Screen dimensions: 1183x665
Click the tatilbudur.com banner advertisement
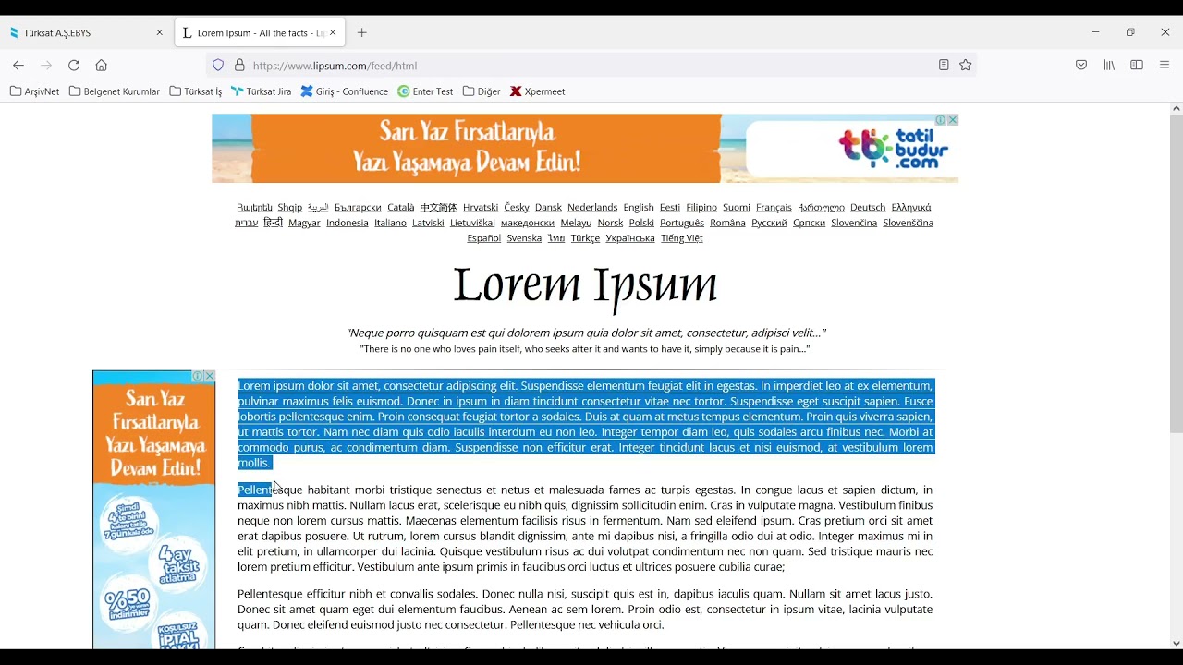(x=585, y=149)
